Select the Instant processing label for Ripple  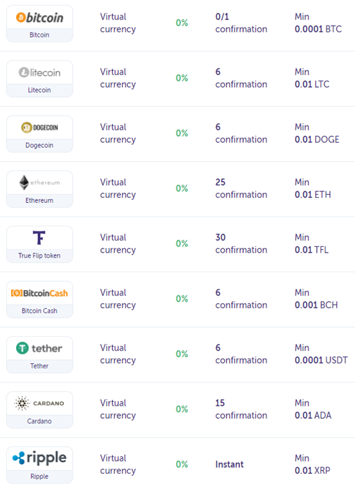point(229,464)
